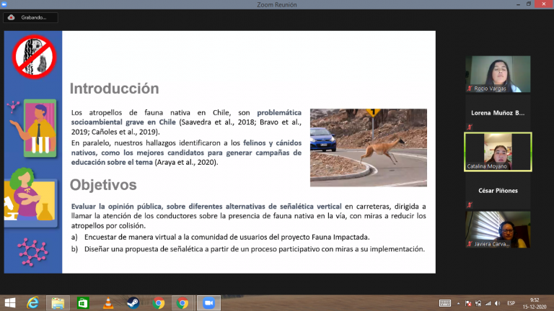The image size is (554, 311).
Task: Click the touch keyboard icon in system tray
Action: point(445,303)
